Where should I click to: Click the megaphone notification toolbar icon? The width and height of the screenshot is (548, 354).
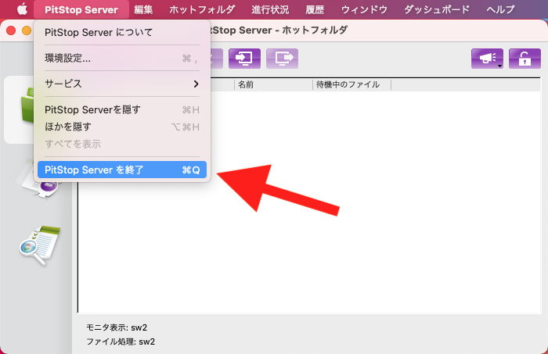pos(485,59)
